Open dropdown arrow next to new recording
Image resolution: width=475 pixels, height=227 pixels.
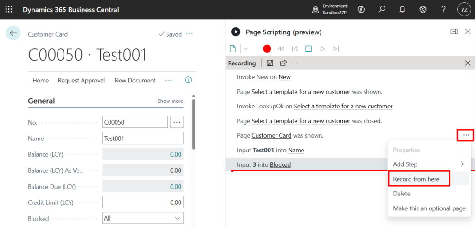coord(246,49)
